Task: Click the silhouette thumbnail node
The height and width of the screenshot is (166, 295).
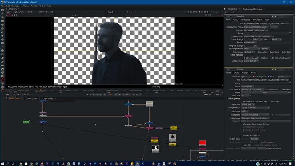Action: click(155, 149)
